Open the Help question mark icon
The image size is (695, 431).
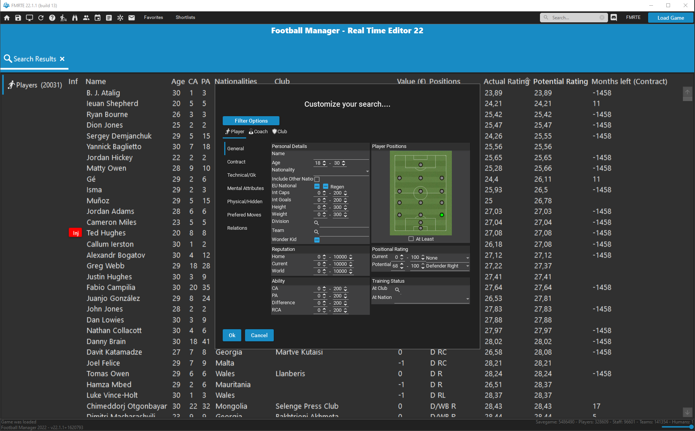(x=52, y=18)
